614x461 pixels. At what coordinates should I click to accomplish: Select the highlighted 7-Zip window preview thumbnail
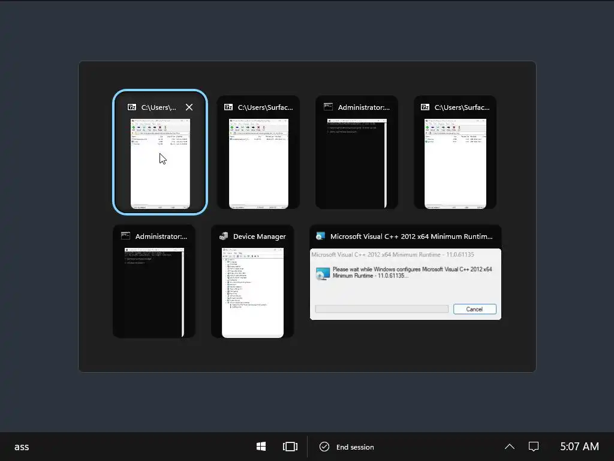(160, 163)
